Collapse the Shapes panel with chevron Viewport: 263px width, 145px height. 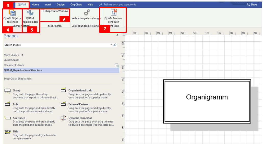pyautogui.click(x=117, y=36)
